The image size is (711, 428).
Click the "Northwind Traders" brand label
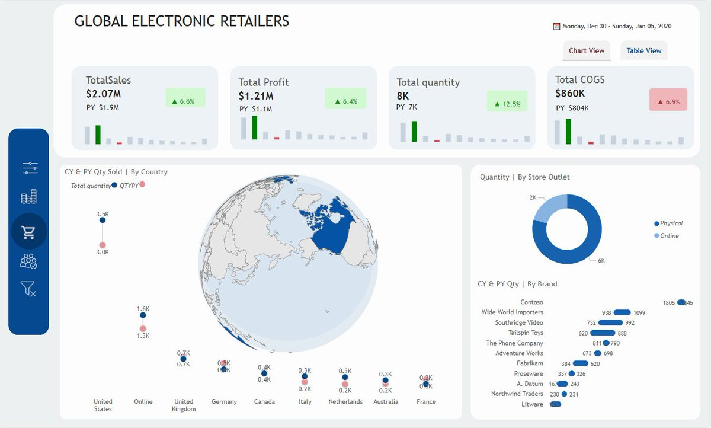coord(517,394)
